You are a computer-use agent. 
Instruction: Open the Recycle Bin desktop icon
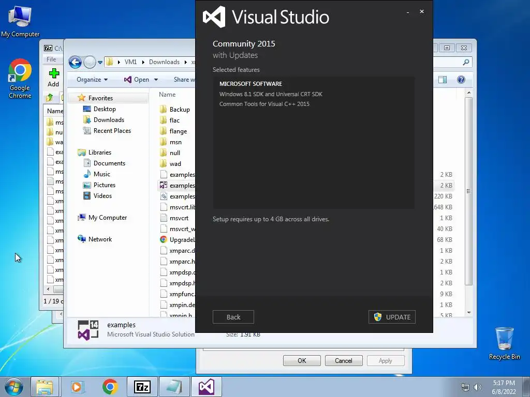pyautogui.click(x=504, y=343)
